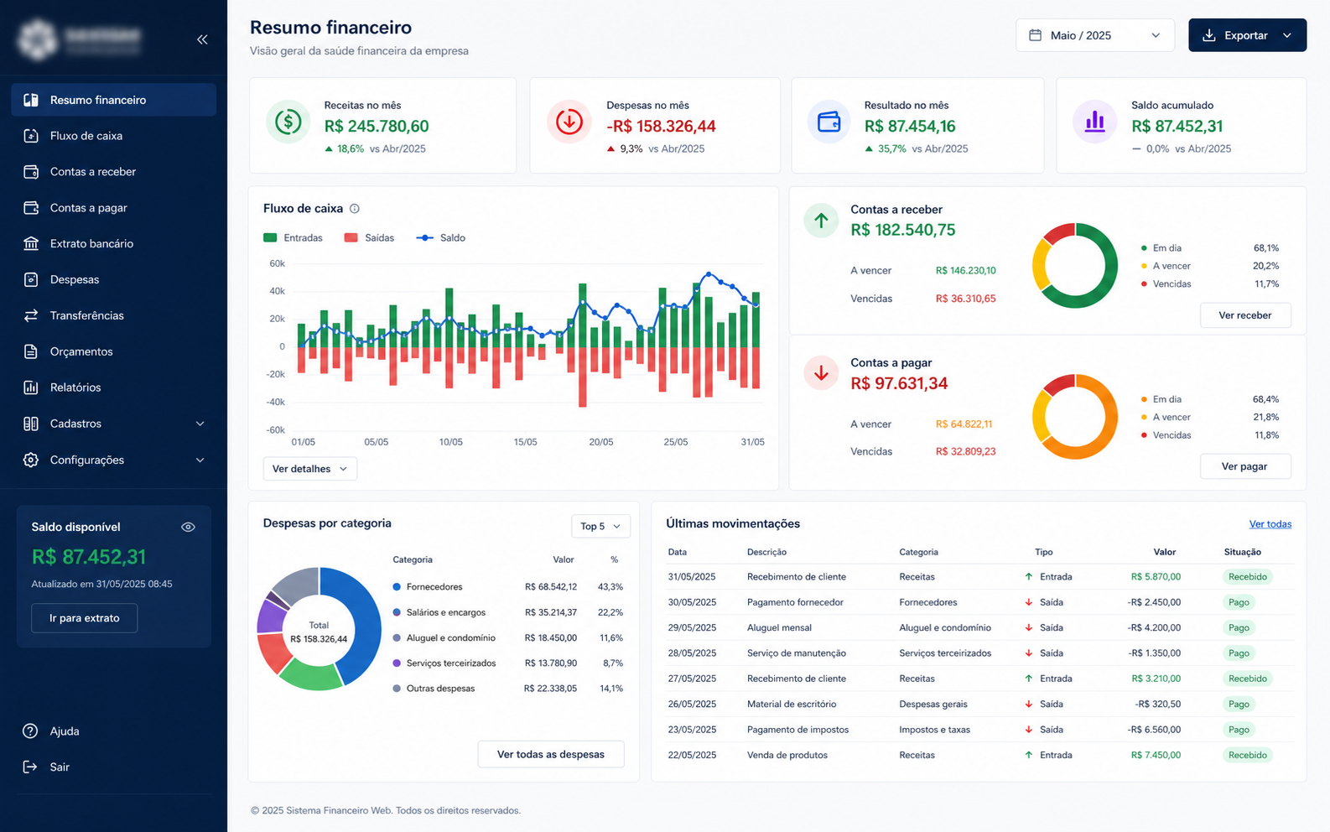The image size is (1330, 832).
Task: Open Contas a receber menu item
Action: [114, 172]
